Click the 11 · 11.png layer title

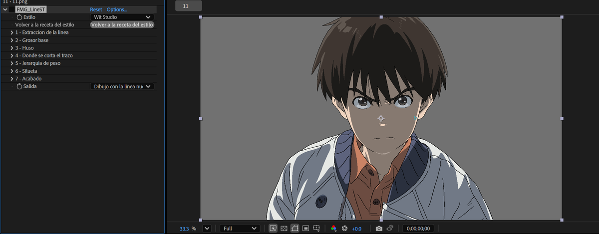[x=15, y=2]
